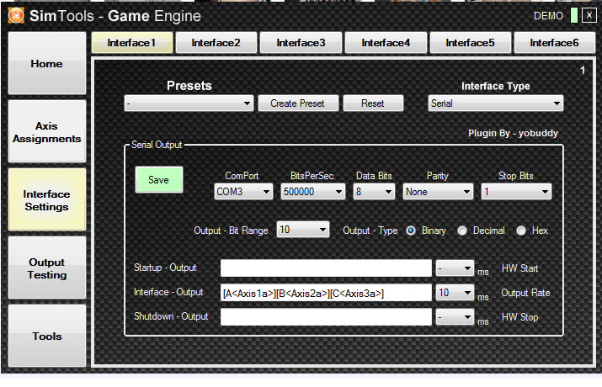602x387 pixels.
Task: Switch to the Interface4 tab
Action: [x=386, y=43]
